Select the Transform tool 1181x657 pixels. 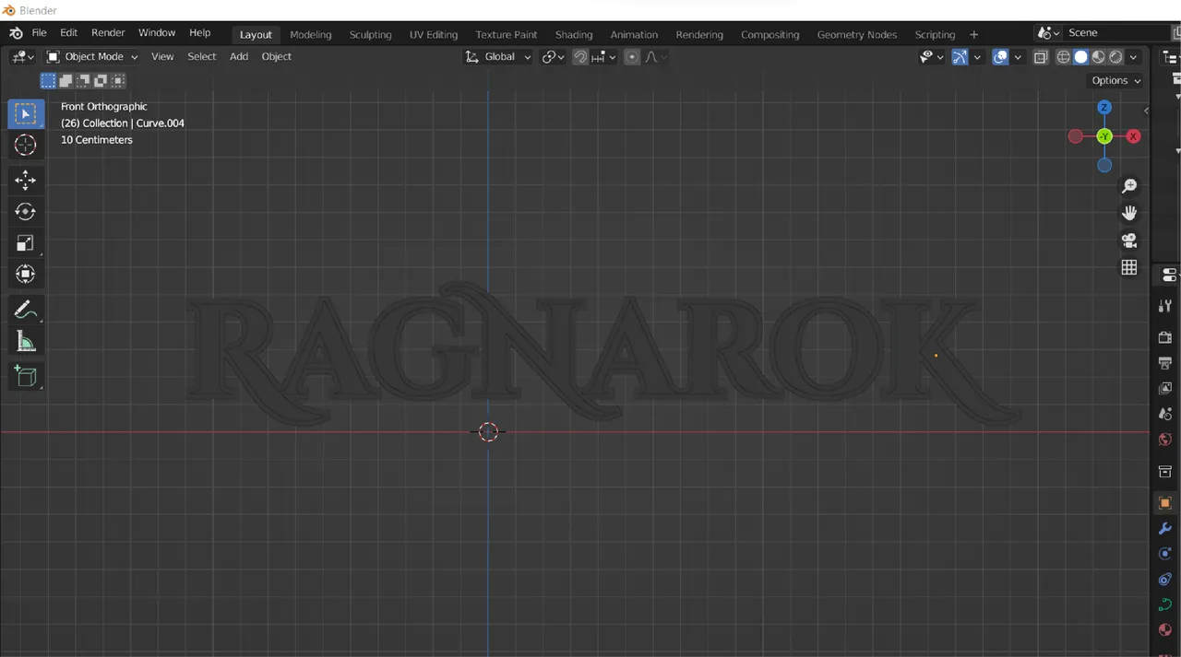click(26, 275)
